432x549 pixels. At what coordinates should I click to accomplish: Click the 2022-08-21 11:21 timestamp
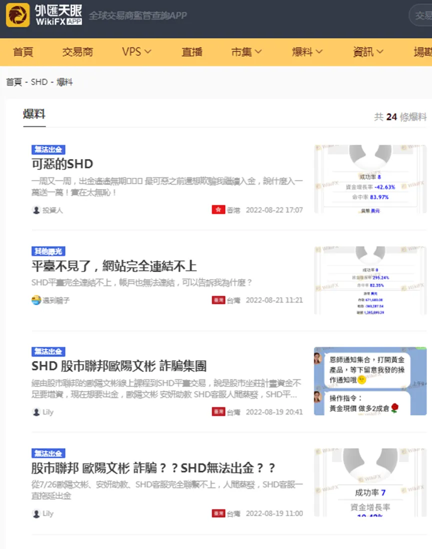[x=274, y=300]
